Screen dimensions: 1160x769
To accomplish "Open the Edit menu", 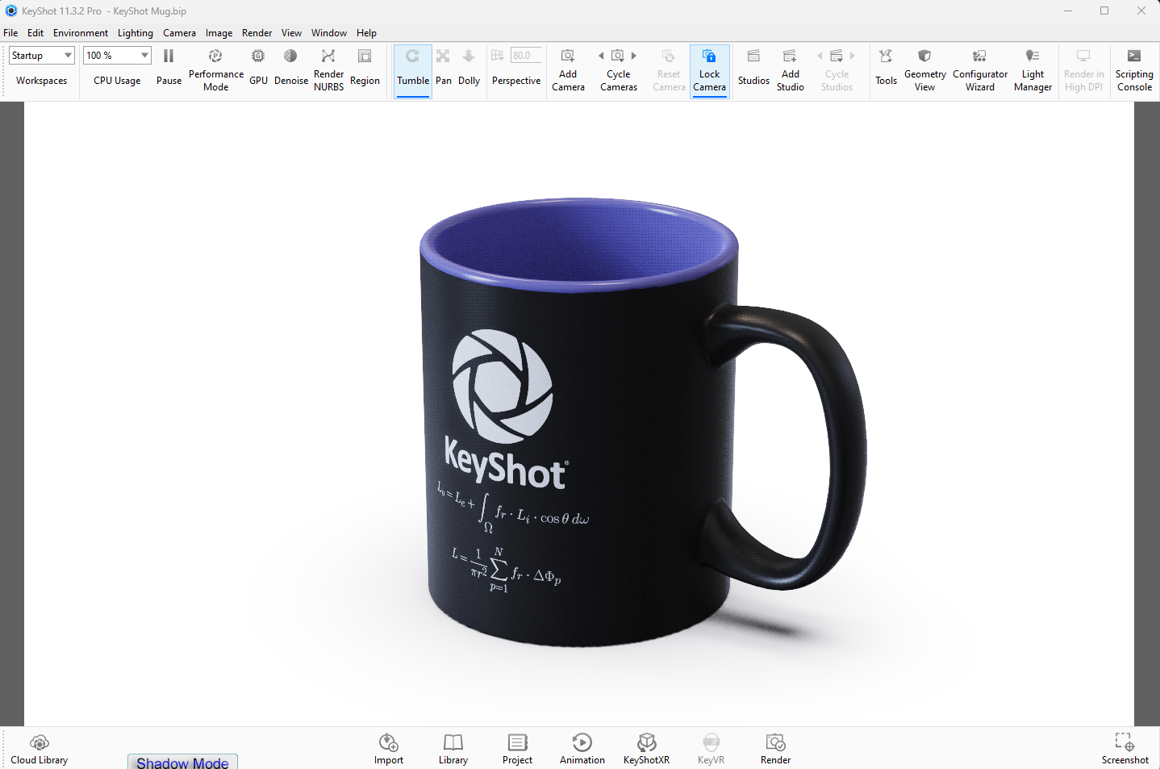I will tap(35, 33).
